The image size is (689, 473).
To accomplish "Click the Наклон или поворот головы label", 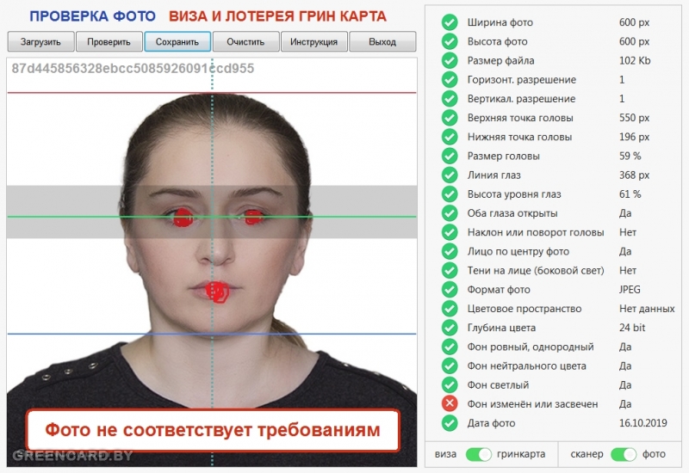I will tap(536, 232).
